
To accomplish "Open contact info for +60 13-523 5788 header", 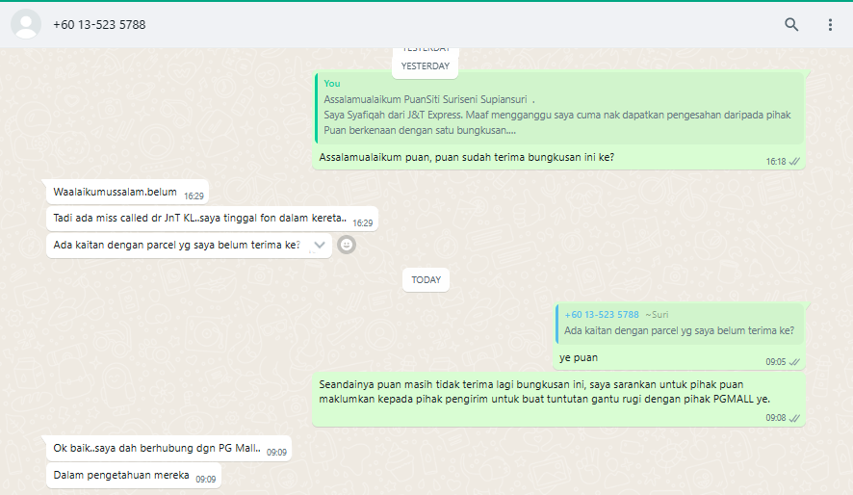I will click(100, 24).
